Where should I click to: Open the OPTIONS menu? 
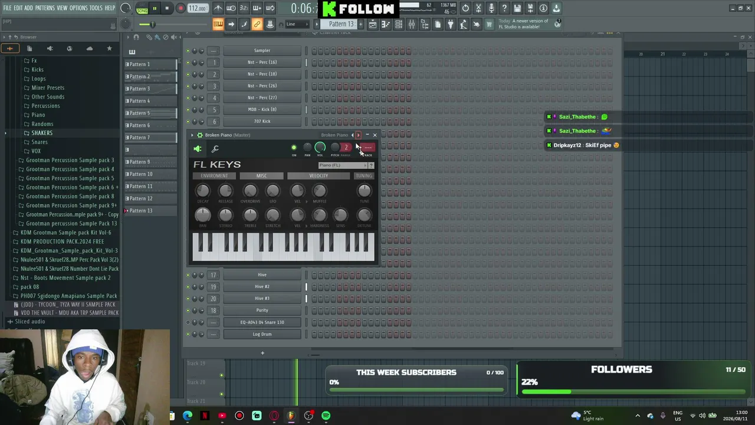click(78, 8)
